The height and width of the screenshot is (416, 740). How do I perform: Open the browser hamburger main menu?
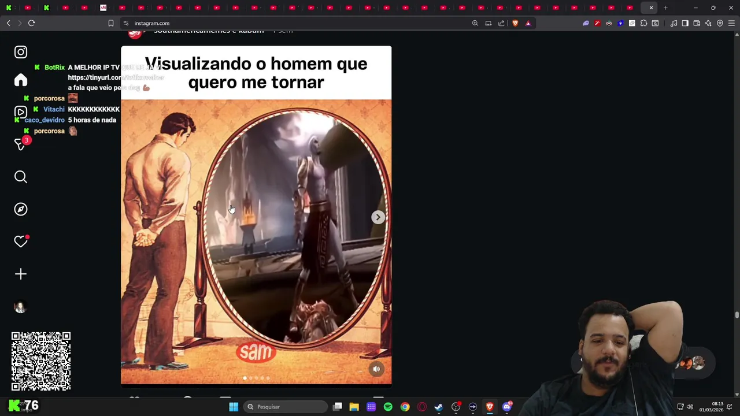731,23
